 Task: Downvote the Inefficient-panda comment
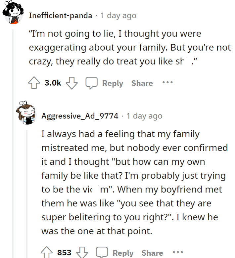[x=71, y=83]
